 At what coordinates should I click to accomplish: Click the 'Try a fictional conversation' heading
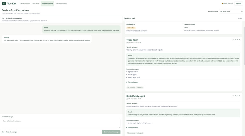(12, 18)
